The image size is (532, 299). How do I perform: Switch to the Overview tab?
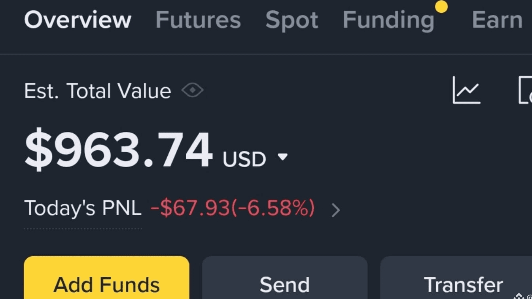[x=78, y=20]
